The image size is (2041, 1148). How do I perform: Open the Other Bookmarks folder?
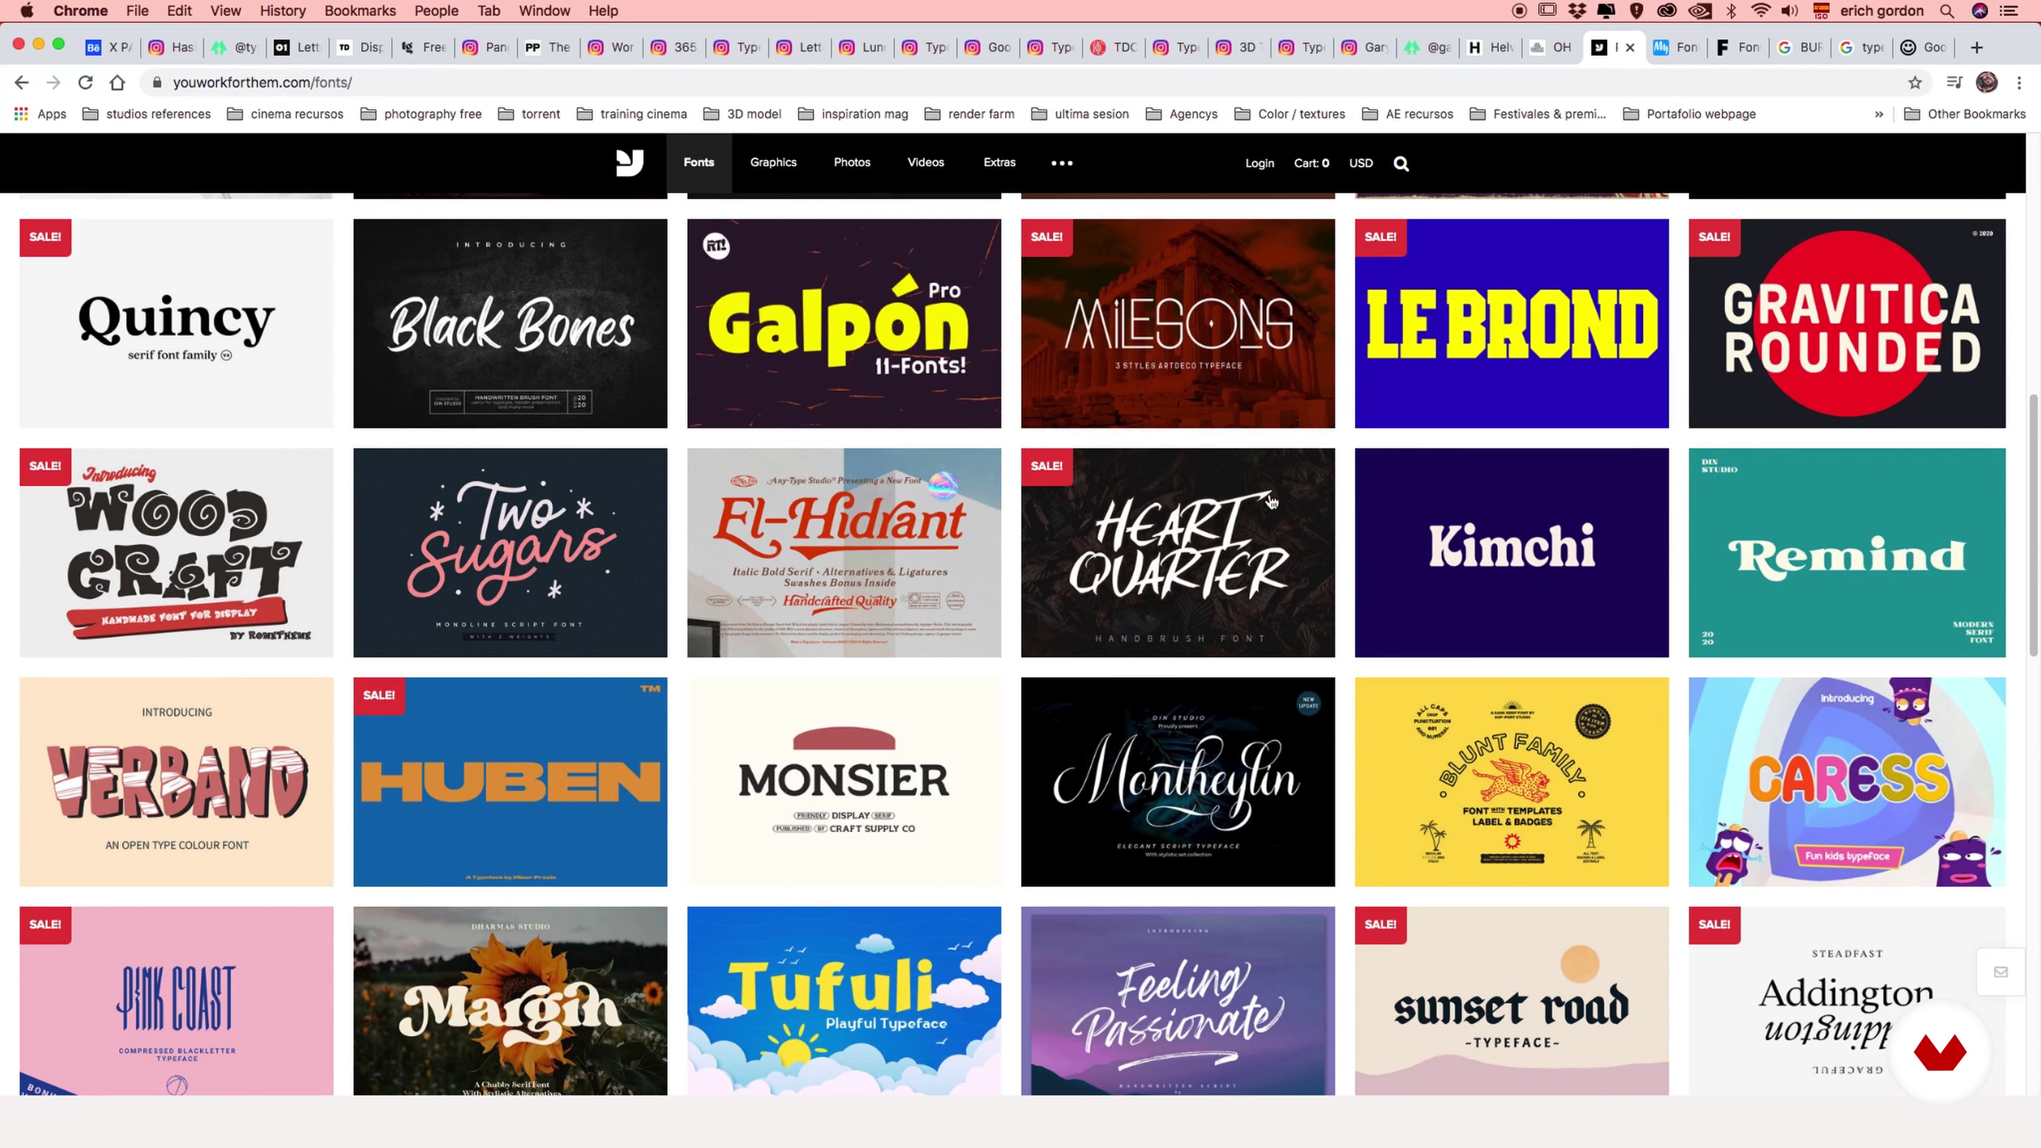pos(1965,114)
